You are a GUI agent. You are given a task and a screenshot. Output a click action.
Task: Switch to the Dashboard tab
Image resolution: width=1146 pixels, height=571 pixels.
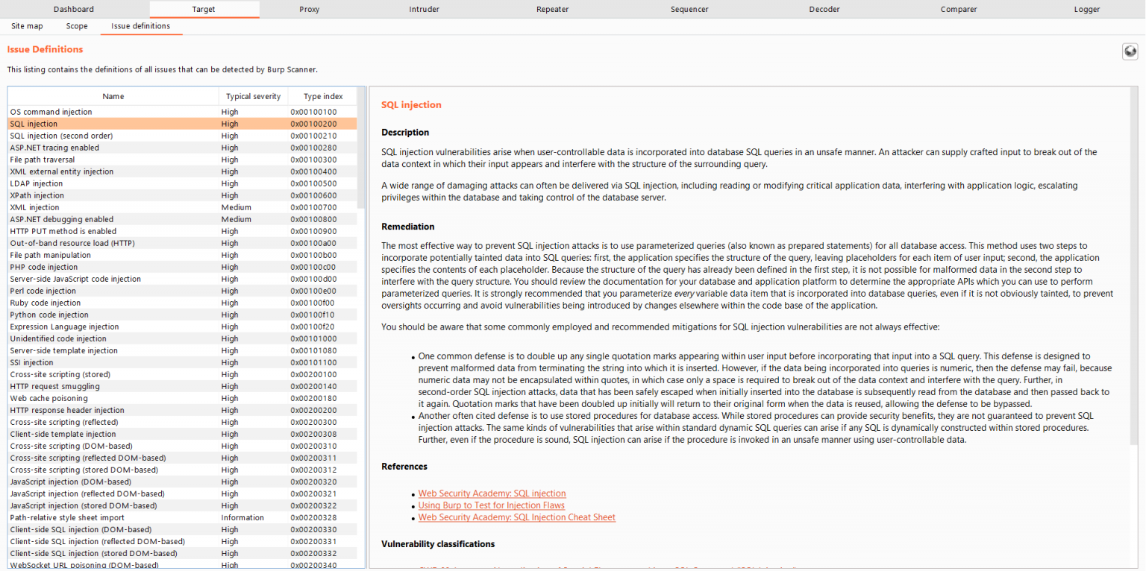pos(73,9)
